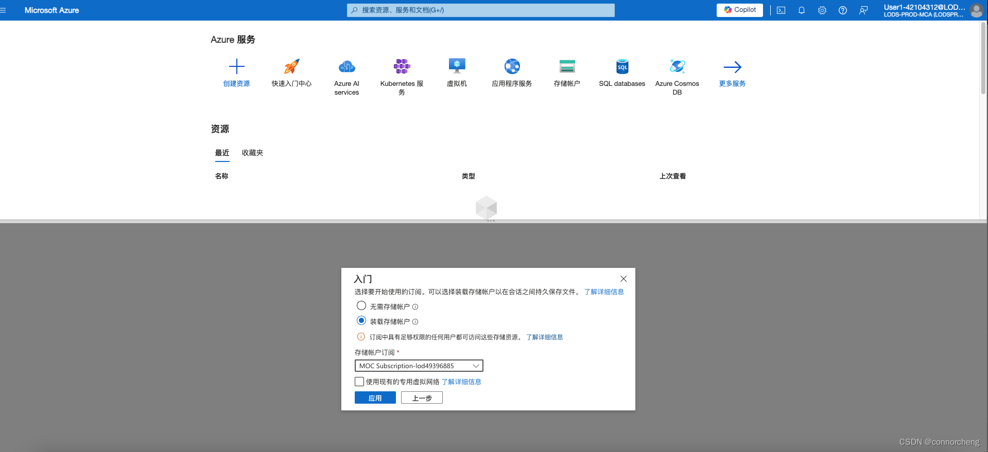Open the help question mark
The height and width of the screenshot is (452, 988).
click(843, 10)
